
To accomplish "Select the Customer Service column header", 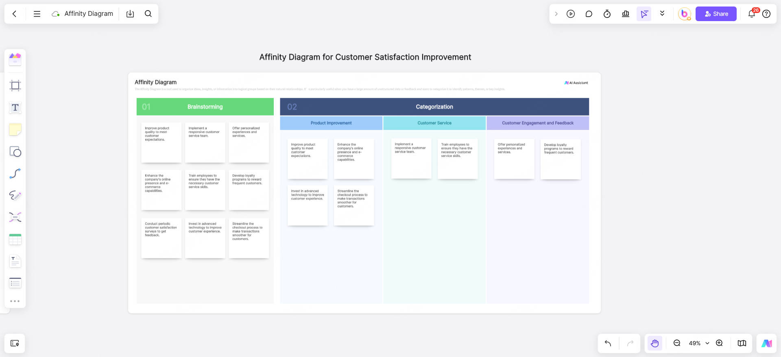I will point(434,123).
